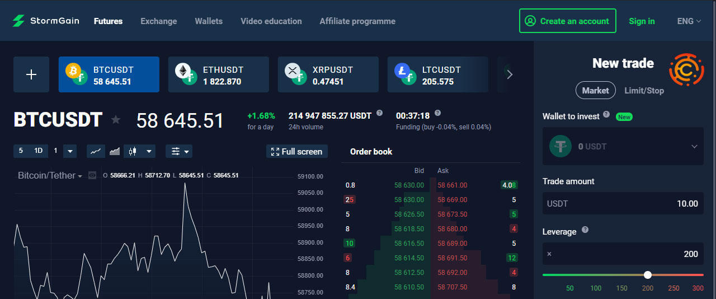Click the leverage 100 mark label

point(596,288)
